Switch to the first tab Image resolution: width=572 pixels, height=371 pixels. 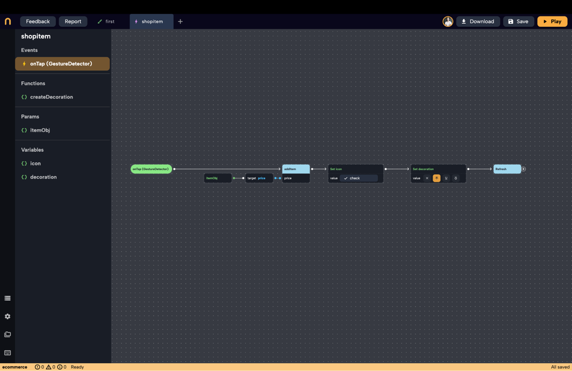tap(106, 21)
